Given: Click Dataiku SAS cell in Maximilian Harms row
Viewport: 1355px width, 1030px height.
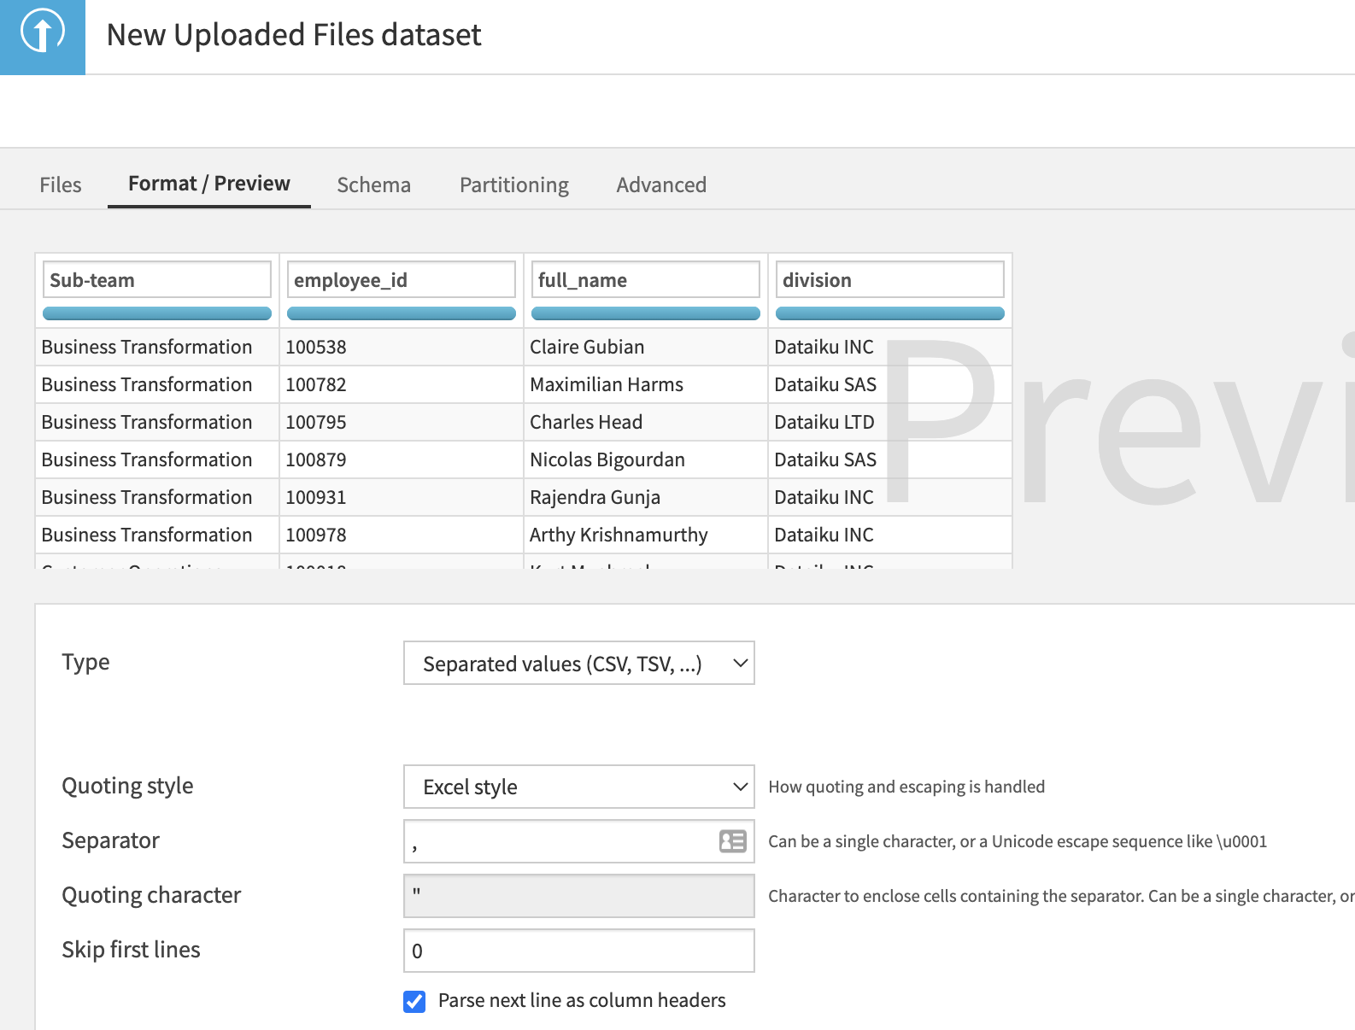Looking at the screenshot, I should point(890,384).
